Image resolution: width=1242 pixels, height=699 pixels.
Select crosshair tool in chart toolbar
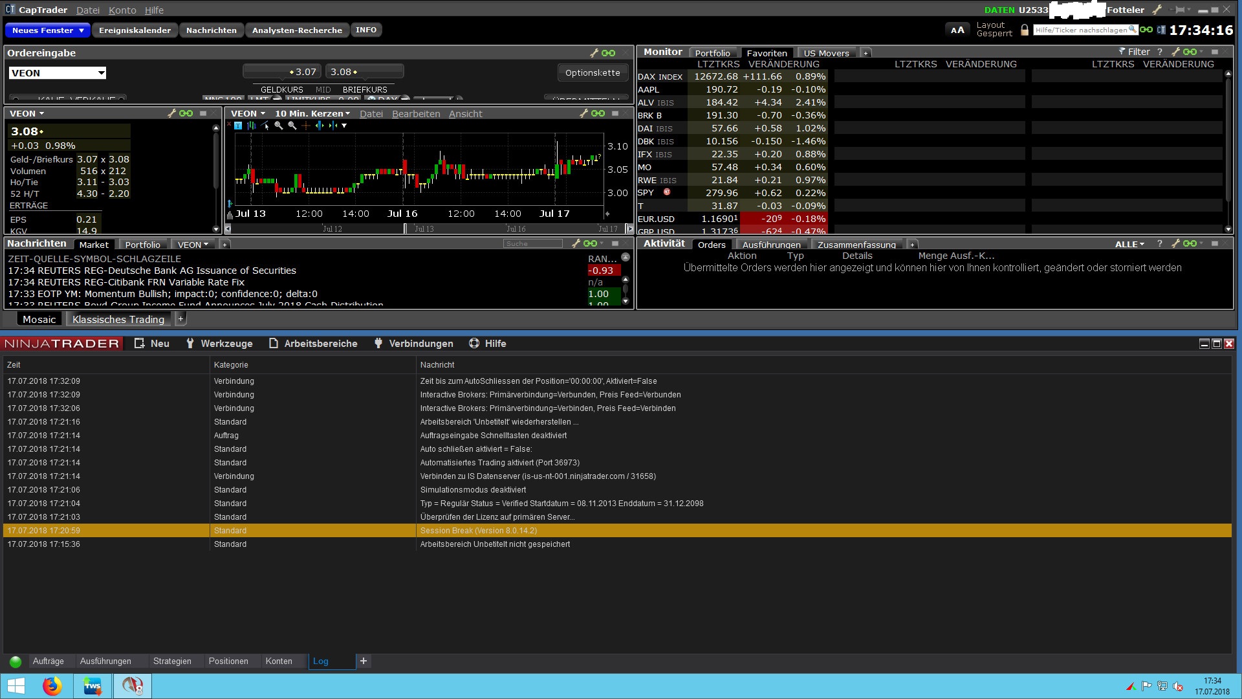coord(306,126)
